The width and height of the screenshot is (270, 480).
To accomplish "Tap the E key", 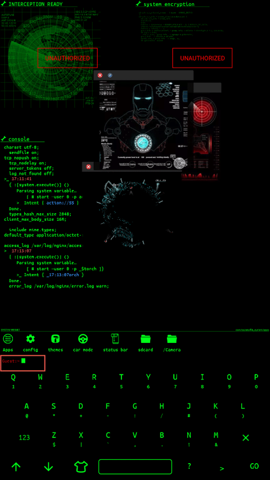I will (x=67, y=377).
